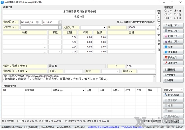Click the 激活软件 key button

click(x=173, y=63)
